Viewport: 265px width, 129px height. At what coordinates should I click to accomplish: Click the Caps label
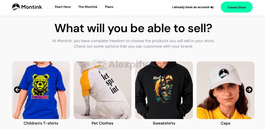point(225,123)
